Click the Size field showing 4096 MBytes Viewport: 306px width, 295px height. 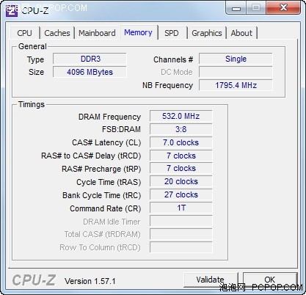[x=90, y=72]
